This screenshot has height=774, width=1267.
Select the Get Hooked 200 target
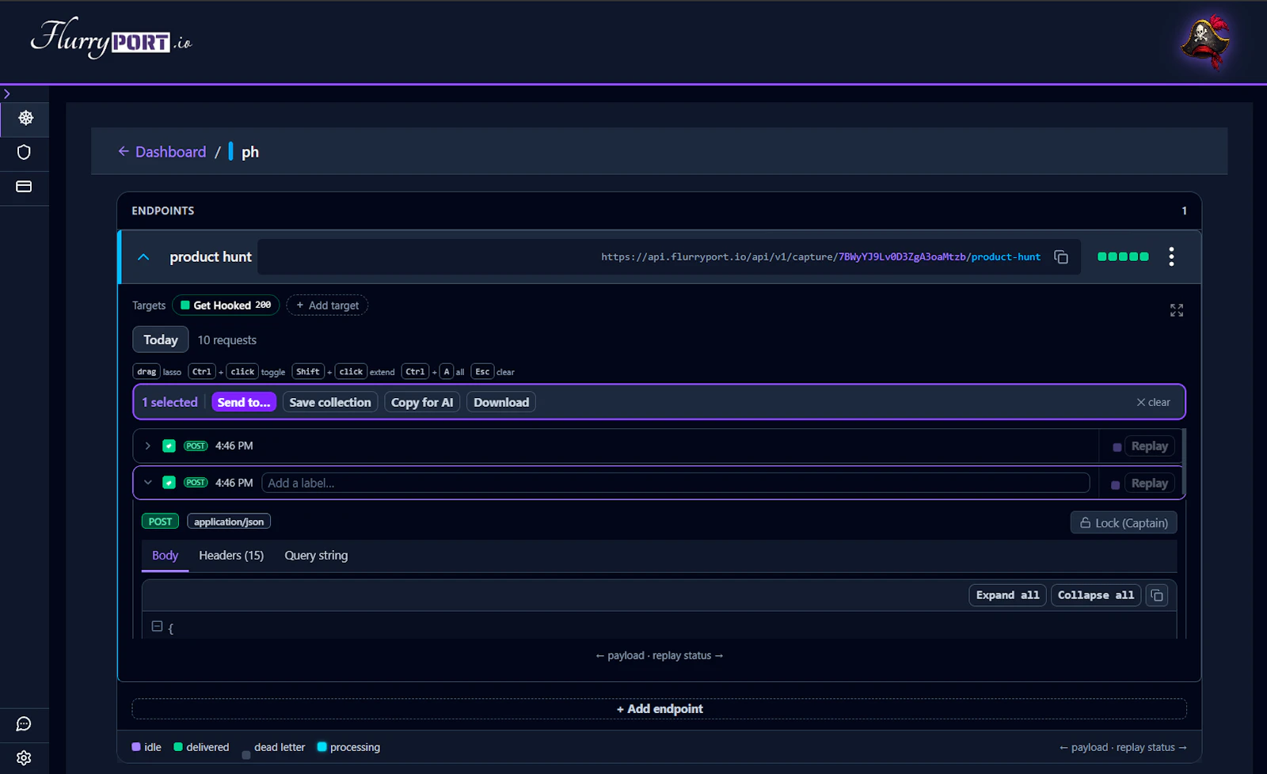point(226,305)
